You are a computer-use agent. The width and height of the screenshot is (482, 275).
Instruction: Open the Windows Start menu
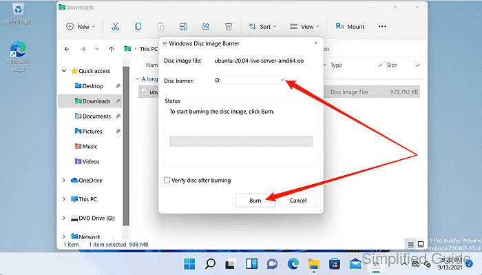[189, 264]
